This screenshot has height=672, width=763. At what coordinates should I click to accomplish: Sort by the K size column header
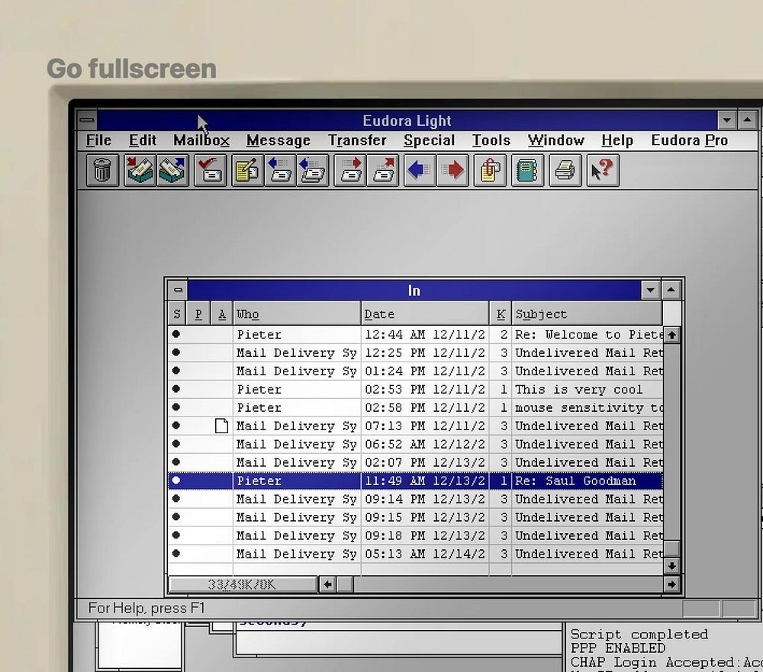(x=501, y=313)
